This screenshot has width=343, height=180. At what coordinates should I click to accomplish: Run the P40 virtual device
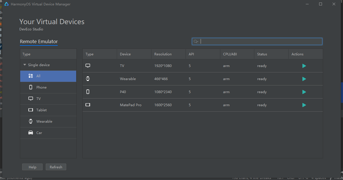tap(304, 92)
